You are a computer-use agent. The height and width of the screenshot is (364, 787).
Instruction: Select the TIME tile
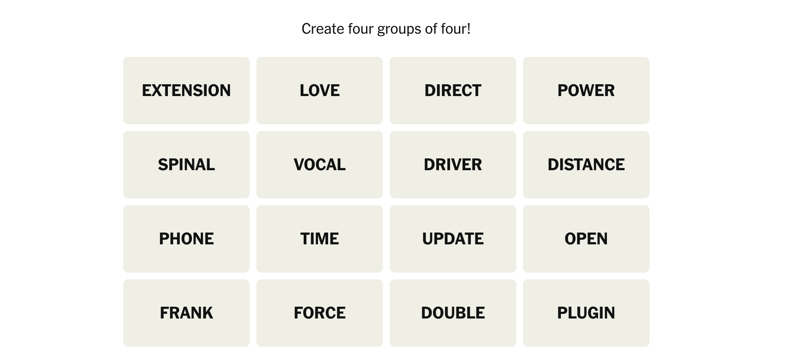click(x=320, y=239)
